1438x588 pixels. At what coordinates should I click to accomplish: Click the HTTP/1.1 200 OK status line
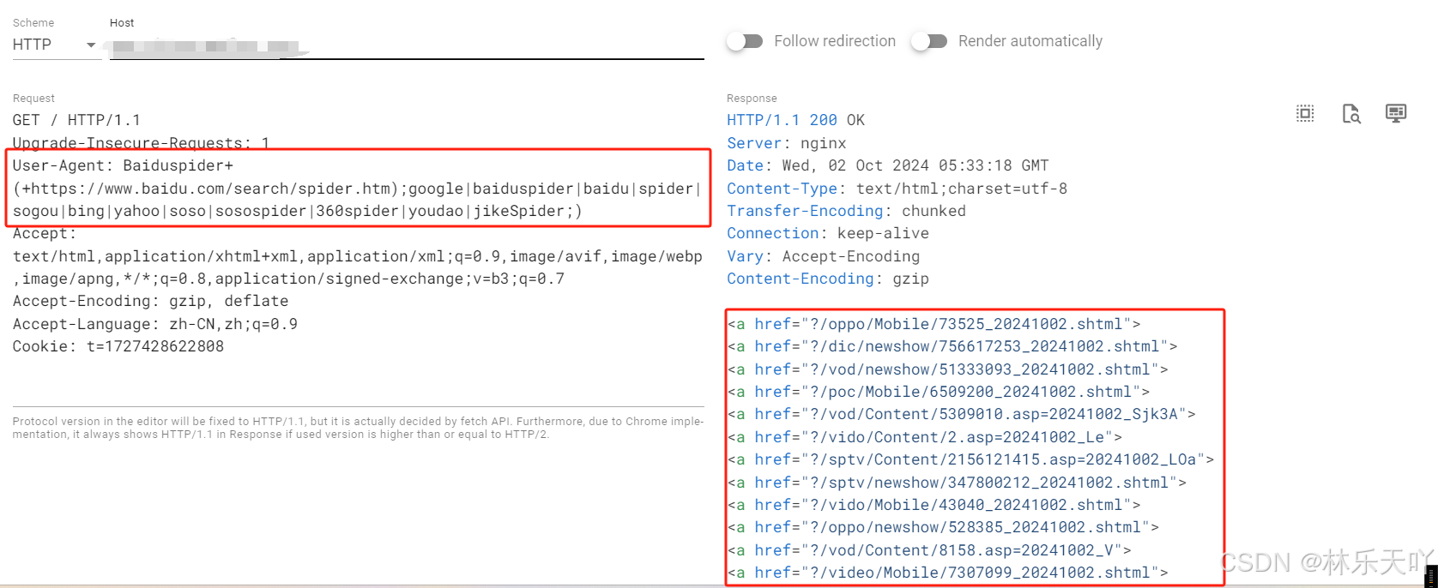coord(795,120)
